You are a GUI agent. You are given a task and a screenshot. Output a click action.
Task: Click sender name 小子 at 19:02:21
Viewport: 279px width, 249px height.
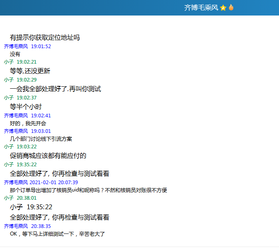pyautogui.click(x=9, y=62)
